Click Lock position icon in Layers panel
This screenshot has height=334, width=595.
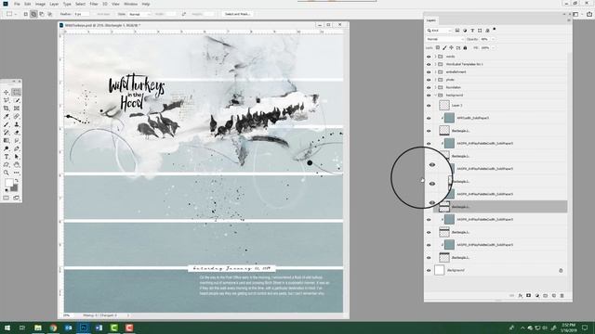(x=451, y=48)
